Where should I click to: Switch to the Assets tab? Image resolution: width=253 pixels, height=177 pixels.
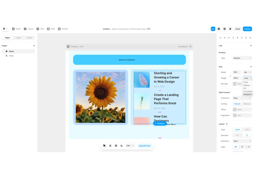[29, 38]
